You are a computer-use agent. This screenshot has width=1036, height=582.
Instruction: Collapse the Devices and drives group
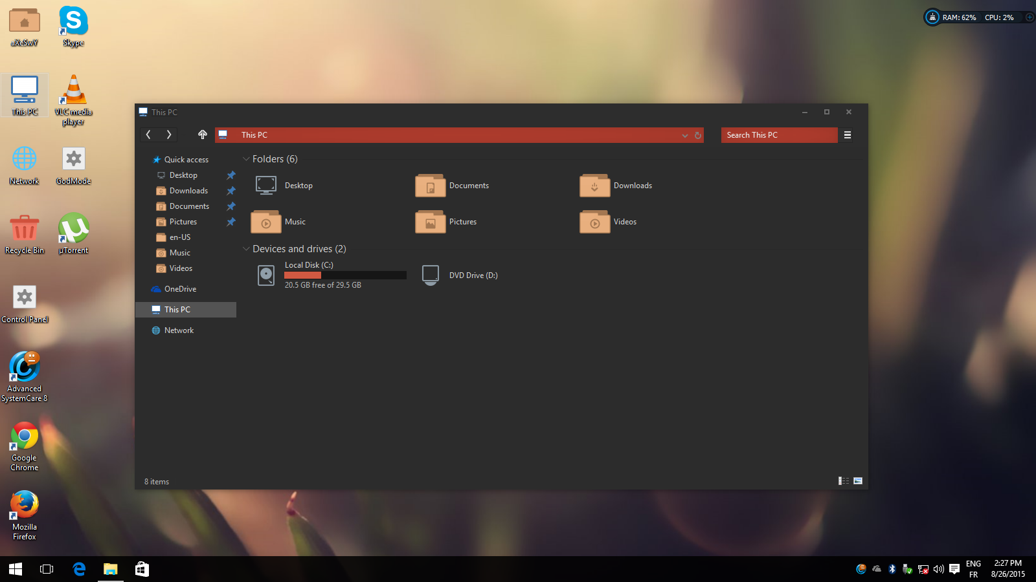(x=246, y=249)
